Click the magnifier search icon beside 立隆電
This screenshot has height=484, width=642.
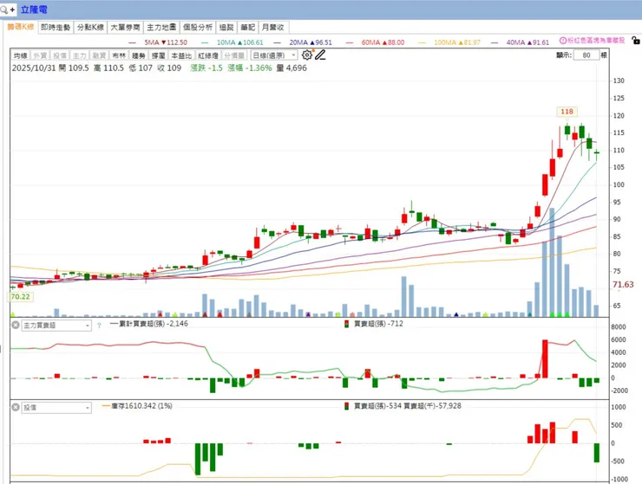(4, 9)
